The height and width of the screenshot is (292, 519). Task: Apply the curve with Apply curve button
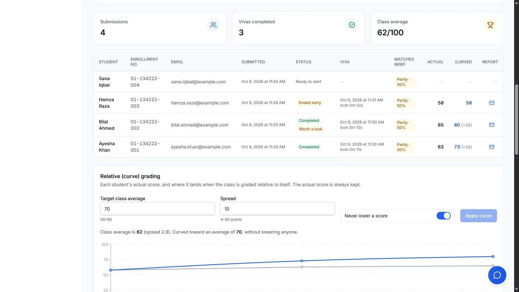coord(478,216)
